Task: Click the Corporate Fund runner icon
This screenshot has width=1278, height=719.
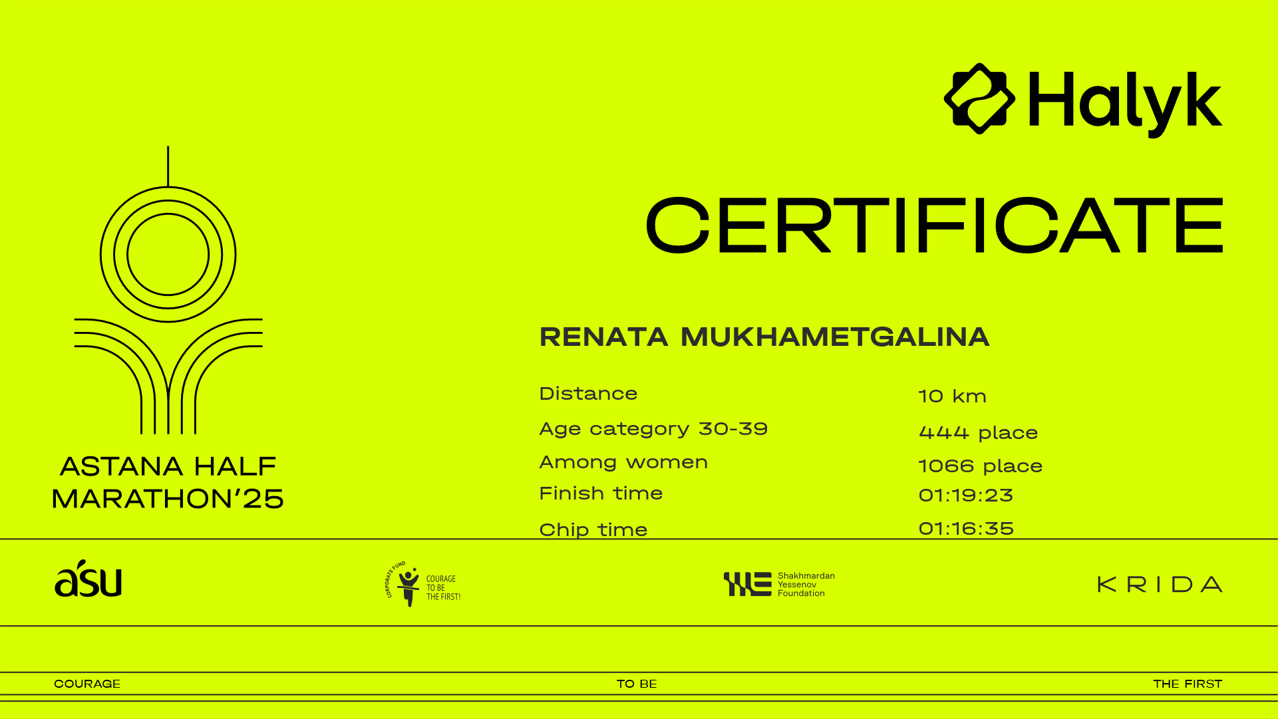Action: click(406, 584)
